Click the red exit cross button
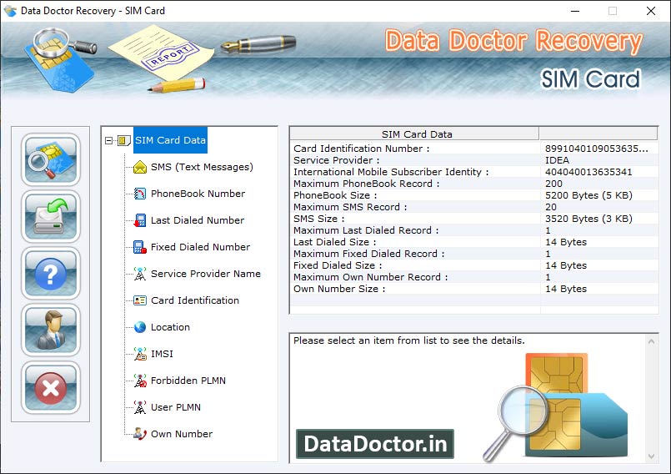This screenshot has height=474, width=671. (51, 387)
